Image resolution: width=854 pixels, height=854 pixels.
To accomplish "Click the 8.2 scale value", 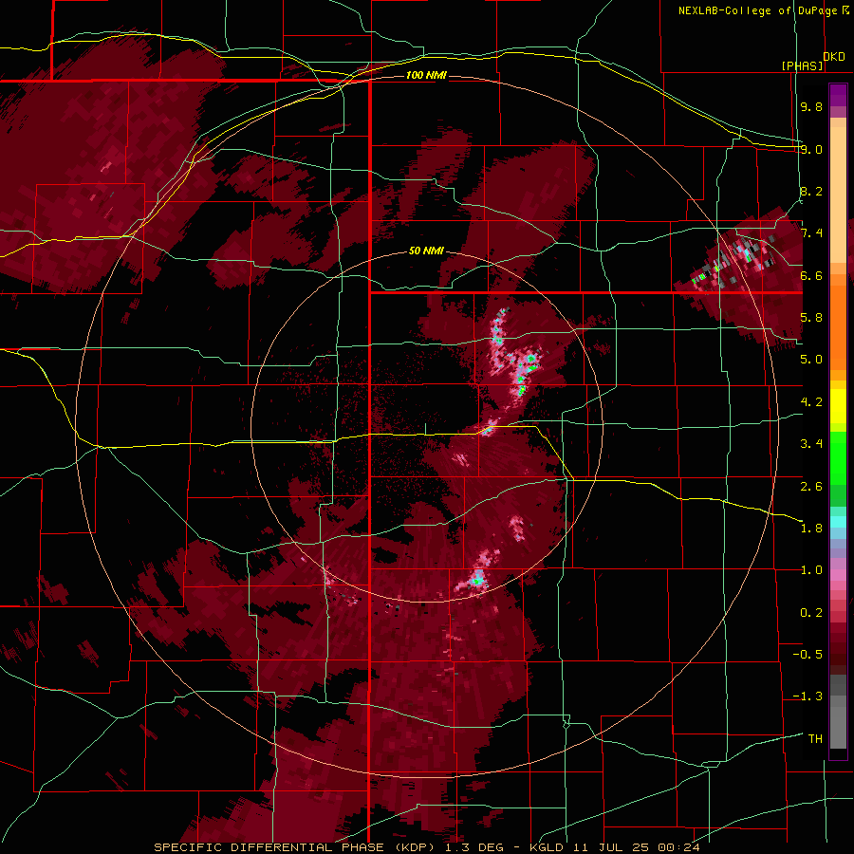I will tap(811, 191).
